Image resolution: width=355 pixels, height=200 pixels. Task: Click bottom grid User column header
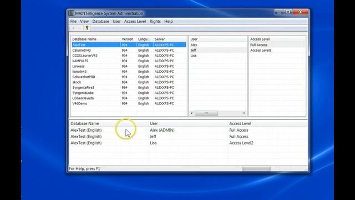[188, 123]
